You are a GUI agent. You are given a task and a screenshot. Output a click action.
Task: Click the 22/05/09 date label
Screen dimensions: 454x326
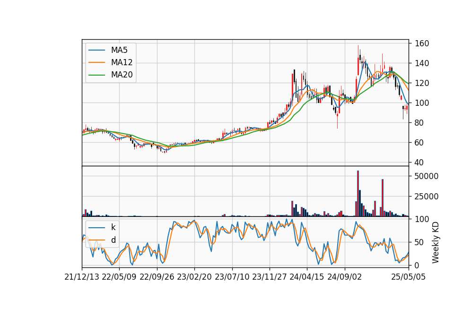pos(119,277)
